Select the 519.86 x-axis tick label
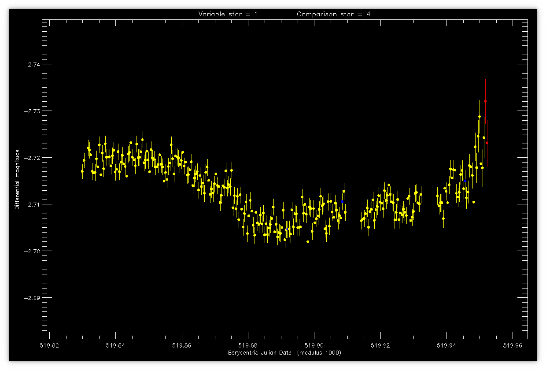 pyautogui.click(x=182, y=345)
